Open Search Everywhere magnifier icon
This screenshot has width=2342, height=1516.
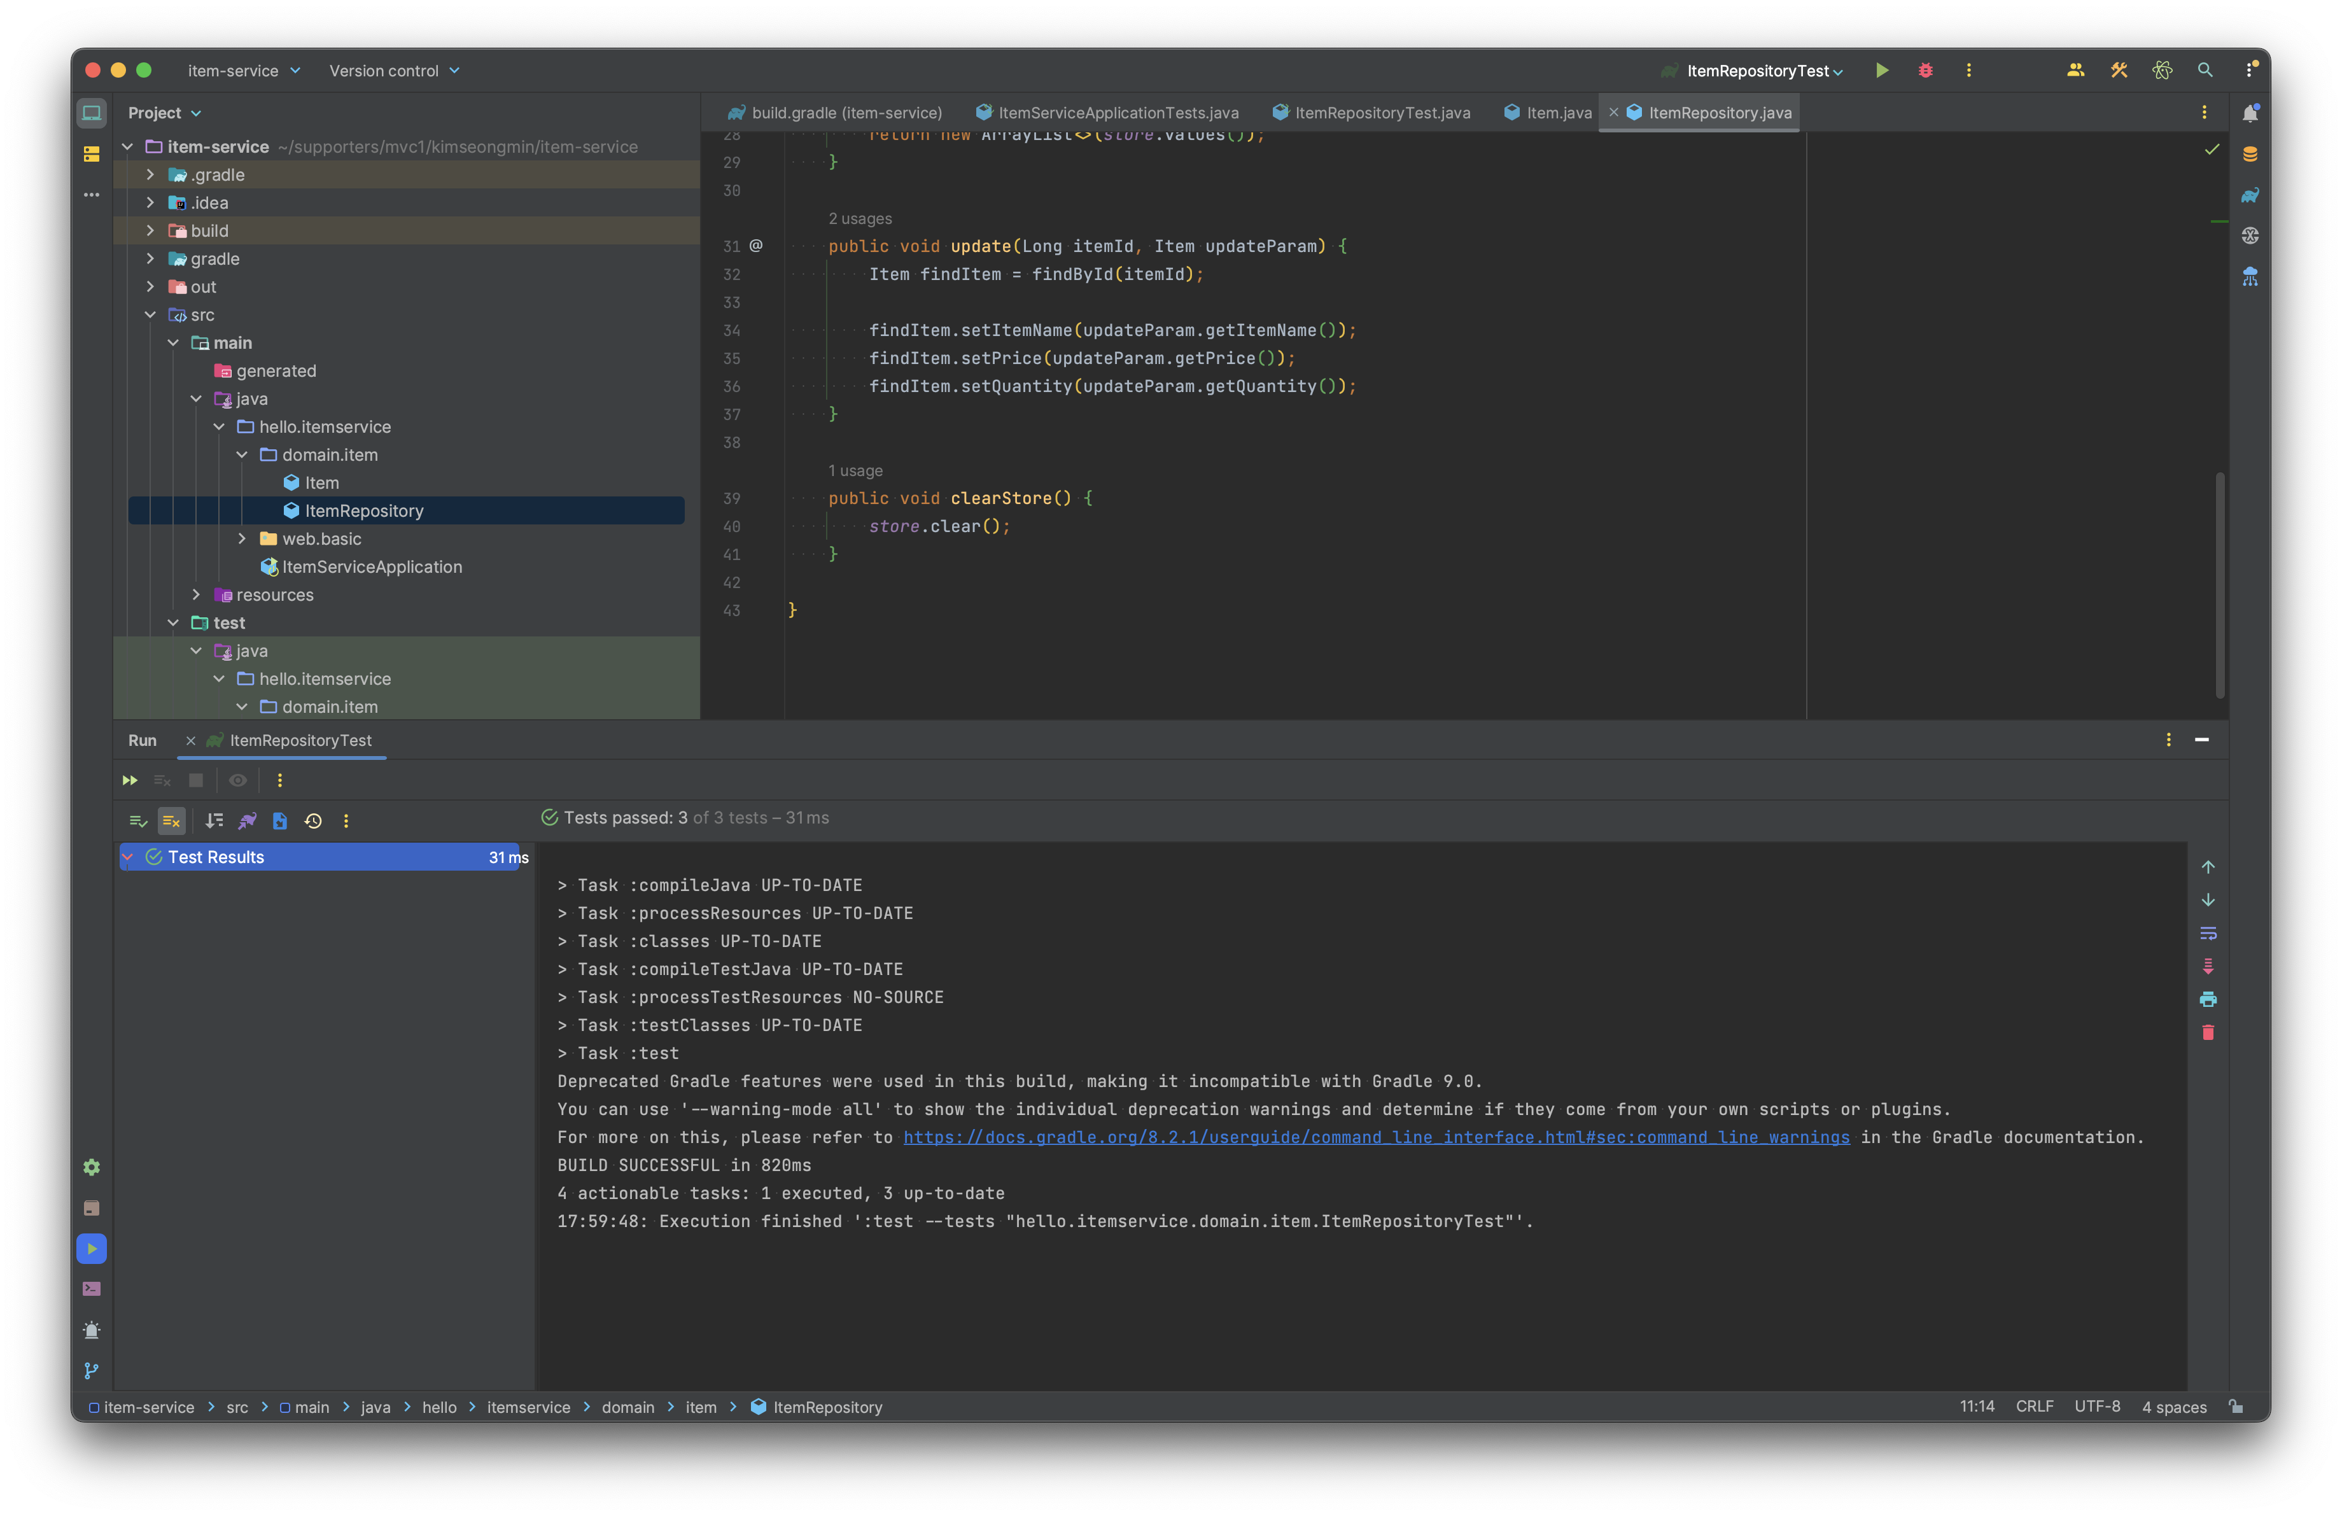2205,70
